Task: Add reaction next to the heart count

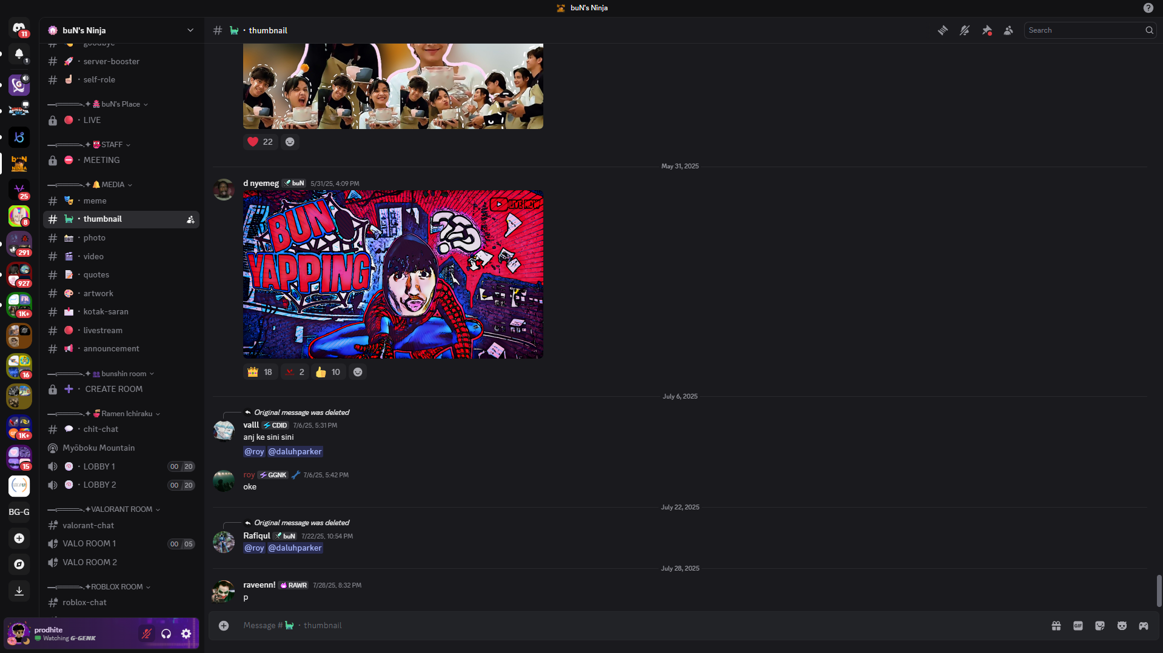Action: 290,142
